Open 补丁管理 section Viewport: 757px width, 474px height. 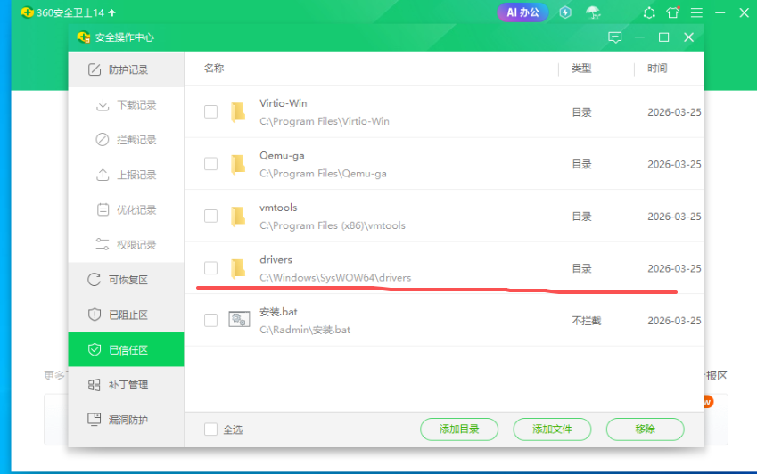pos(126,385)
